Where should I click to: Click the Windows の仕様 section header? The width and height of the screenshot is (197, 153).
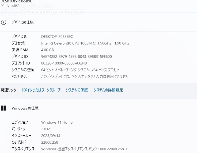[x=25, y=108]
